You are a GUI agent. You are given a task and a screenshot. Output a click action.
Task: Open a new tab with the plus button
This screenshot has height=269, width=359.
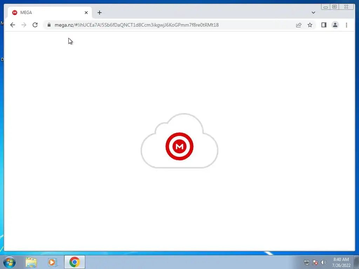click(99, 13)
